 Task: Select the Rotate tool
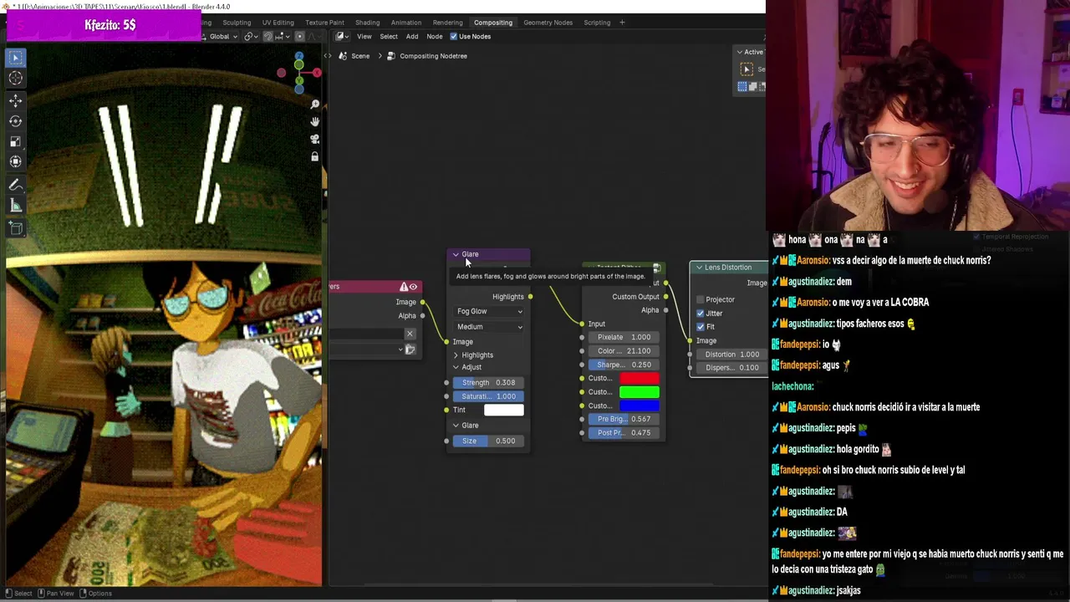pos(16,121)
